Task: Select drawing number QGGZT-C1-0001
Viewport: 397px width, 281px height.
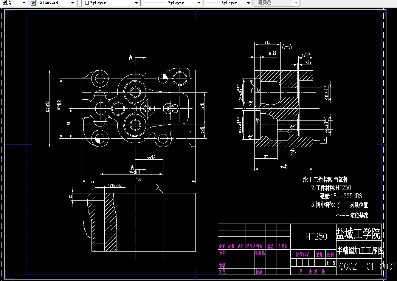Action: pyautogui.click(x=367, y=266)
